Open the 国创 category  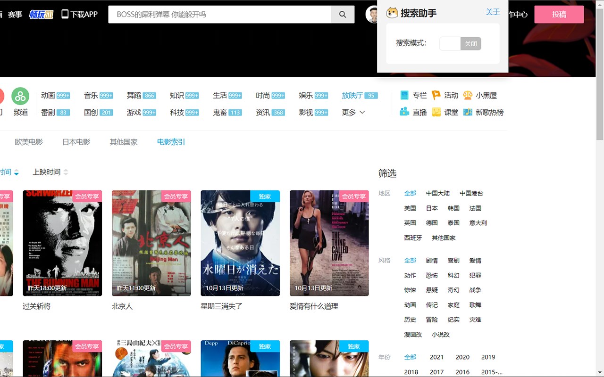pyautogui.click(x=91, y=112)
